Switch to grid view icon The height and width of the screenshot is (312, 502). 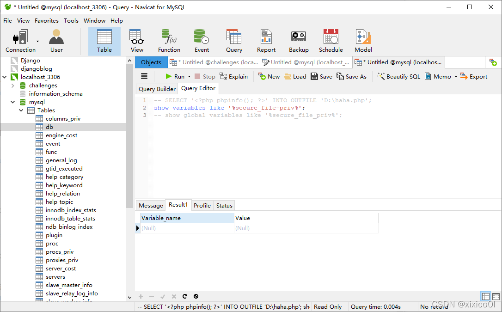[486, 296]
